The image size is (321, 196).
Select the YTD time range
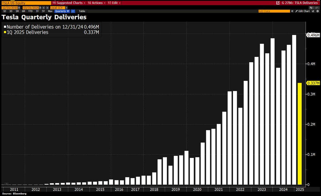click(x=30, y=11)
